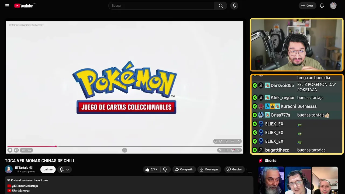Like the video with 2,3 K button
Screen dimensions: 345x194
[x=151, y=169]
